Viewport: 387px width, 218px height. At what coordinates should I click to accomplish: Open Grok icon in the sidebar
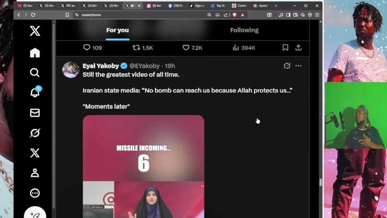[35, 133]
